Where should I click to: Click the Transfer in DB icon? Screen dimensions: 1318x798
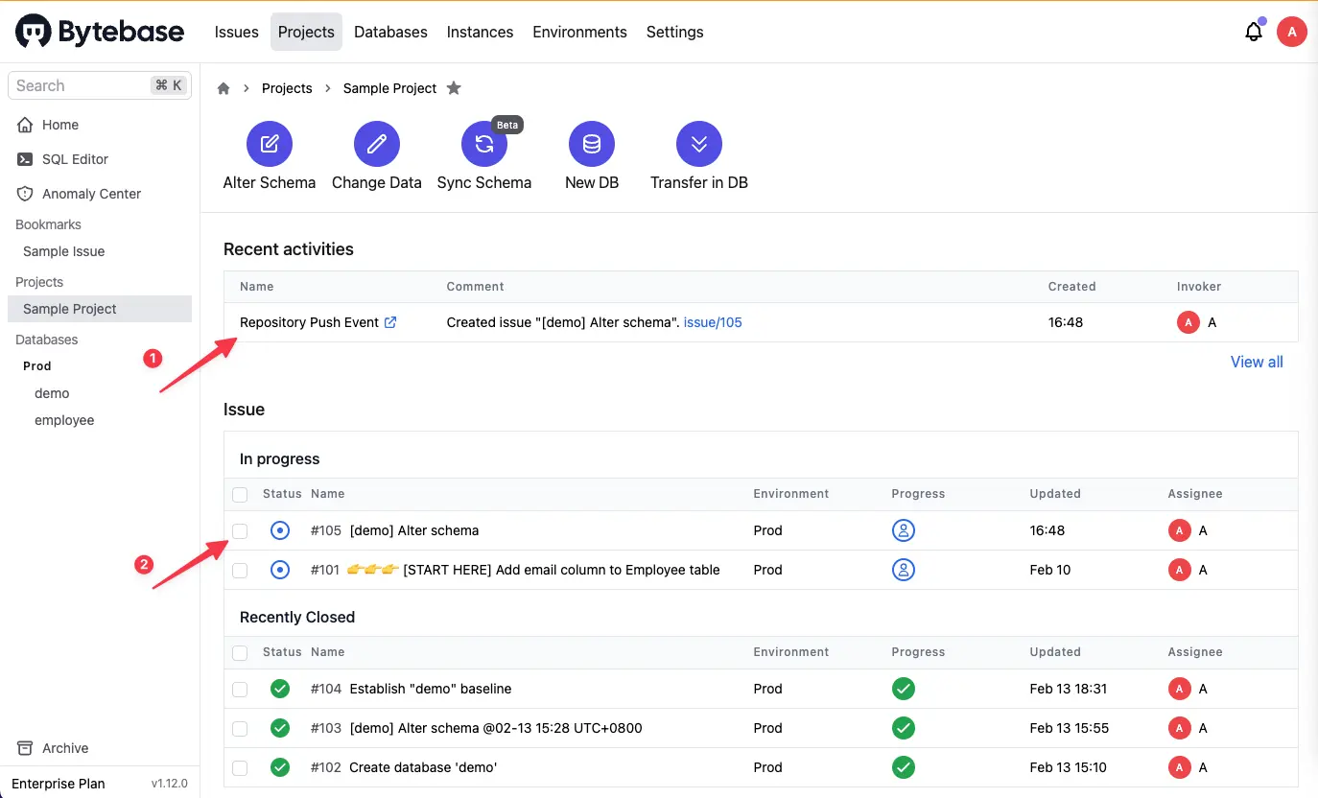(699, 145)
